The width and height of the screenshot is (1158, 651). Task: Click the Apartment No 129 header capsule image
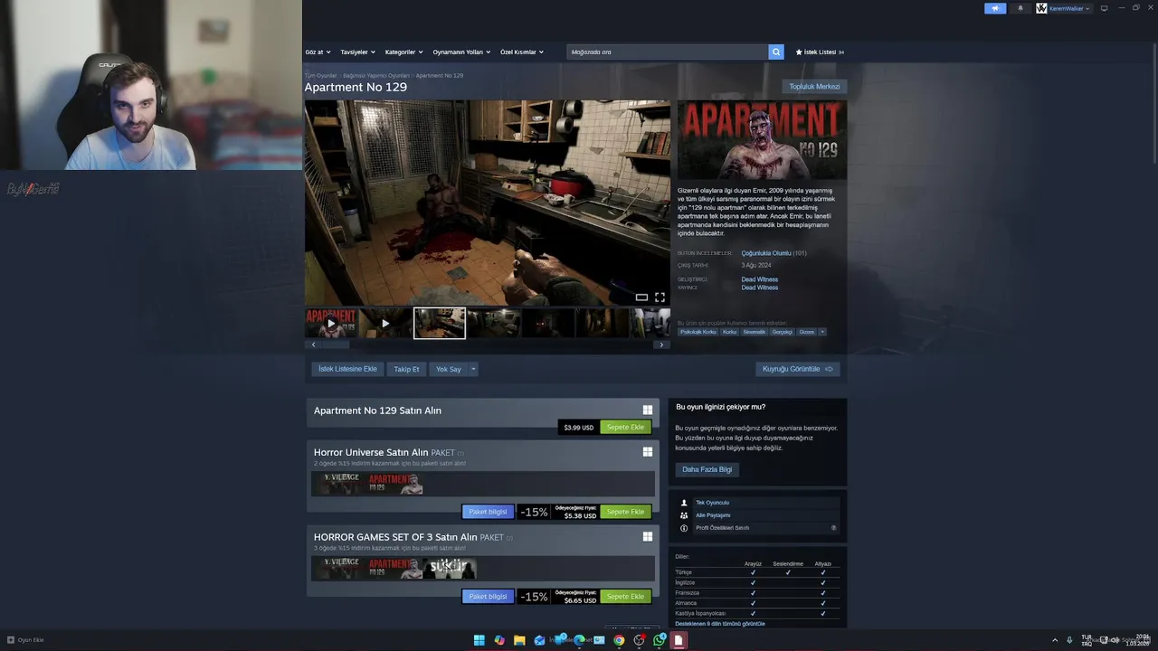click(762, 140)
